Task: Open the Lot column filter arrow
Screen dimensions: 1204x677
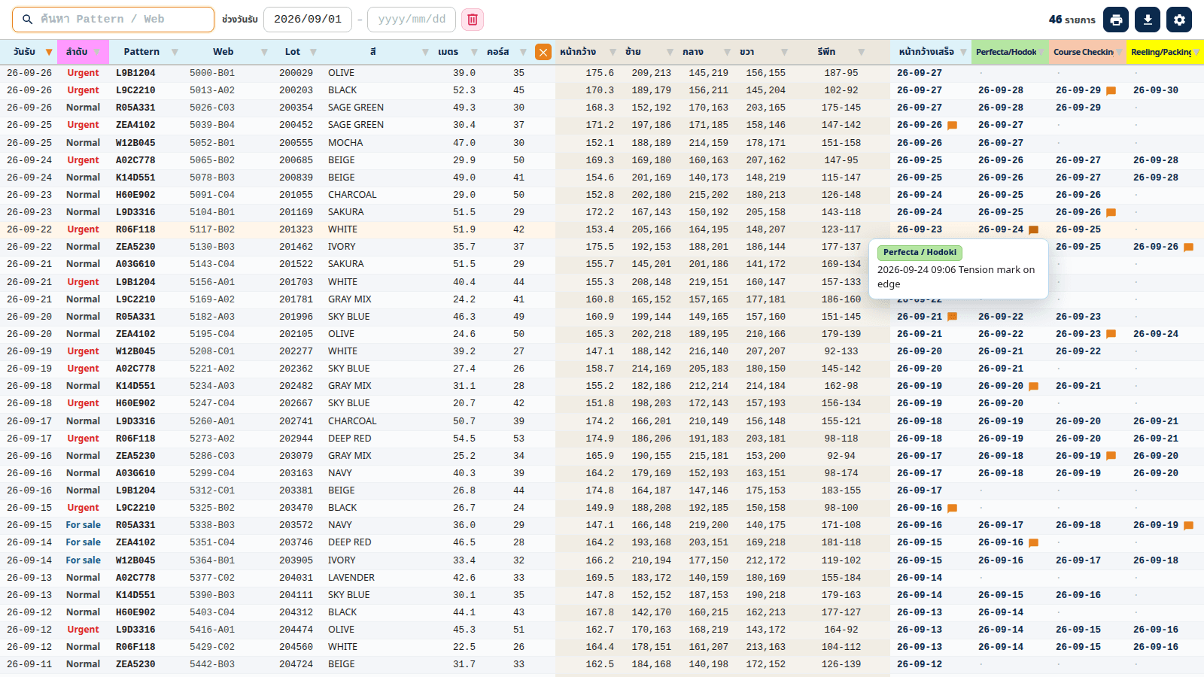Action: coord(313,53)
